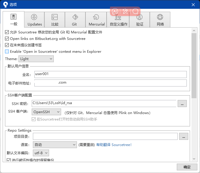Open the Theme dropdown showing Light
Screen dimensions: 200x173
tap(36, 59)
